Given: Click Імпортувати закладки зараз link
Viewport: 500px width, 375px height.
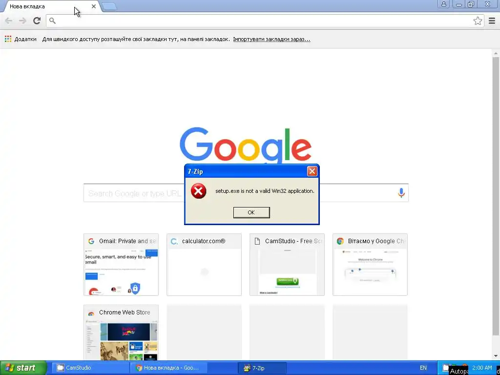Looking at the screenshot, I should point(271,39).
